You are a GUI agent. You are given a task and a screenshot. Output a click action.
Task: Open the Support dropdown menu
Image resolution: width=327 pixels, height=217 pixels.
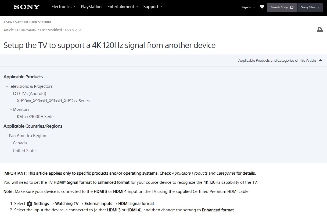(x=153, y=7)
